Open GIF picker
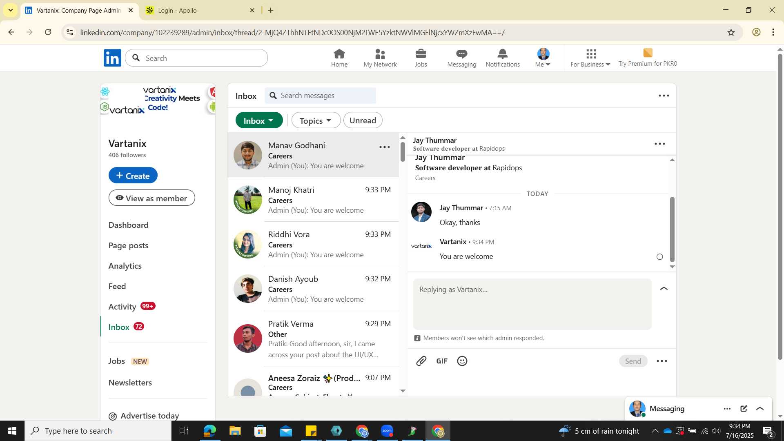Screen dimensions: 784x441 (442, 361)
